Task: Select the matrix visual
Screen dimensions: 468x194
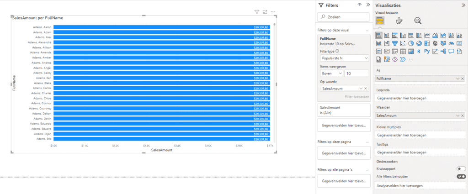Action: point(411,51)
